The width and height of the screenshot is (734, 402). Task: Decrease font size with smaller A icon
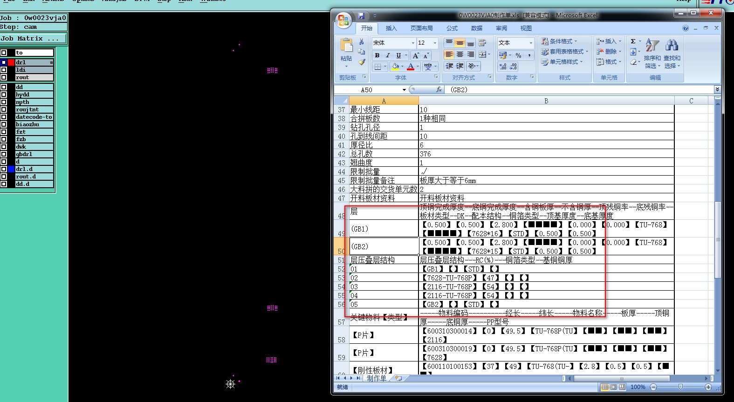pos(426,55)
